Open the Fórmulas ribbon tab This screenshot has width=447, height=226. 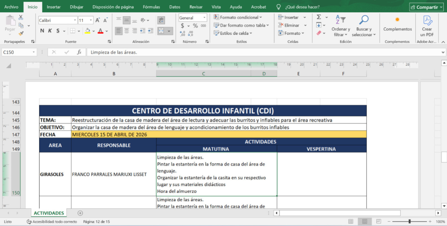pos(151,7)
